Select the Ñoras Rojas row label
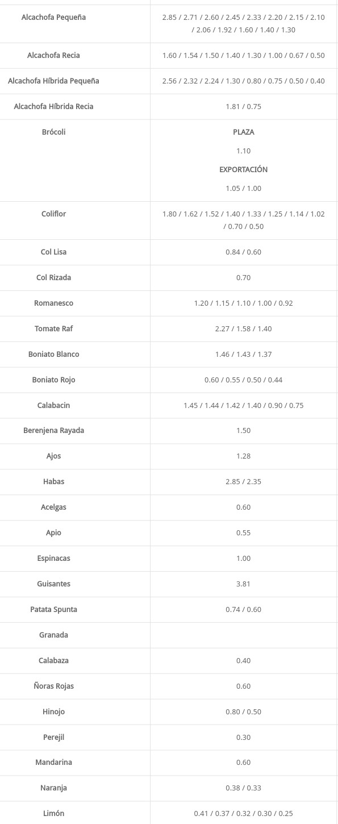Image resolution: width=338 pixels, height=824 pixels. point(53,686)
